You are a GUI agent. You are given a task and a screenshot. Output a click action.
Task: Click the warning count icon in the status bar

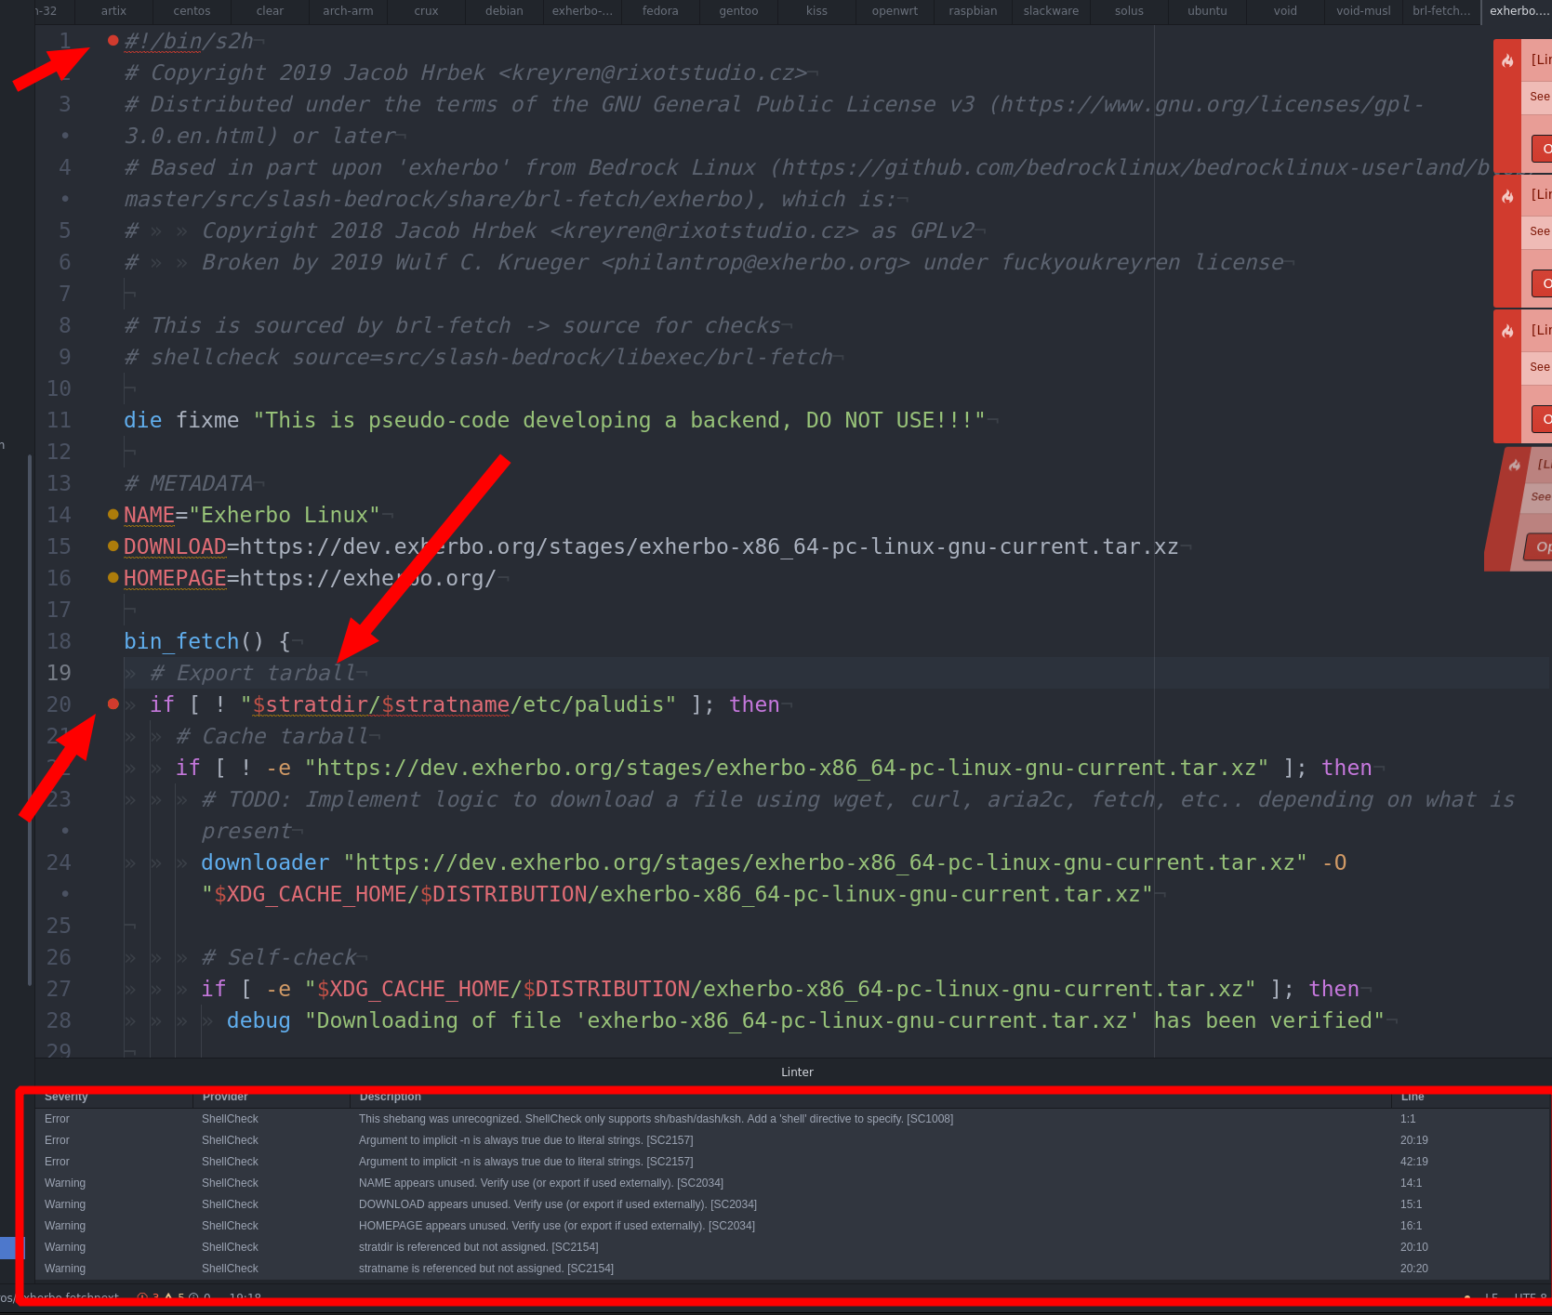pyautogui.click(x=168, y=1296)
